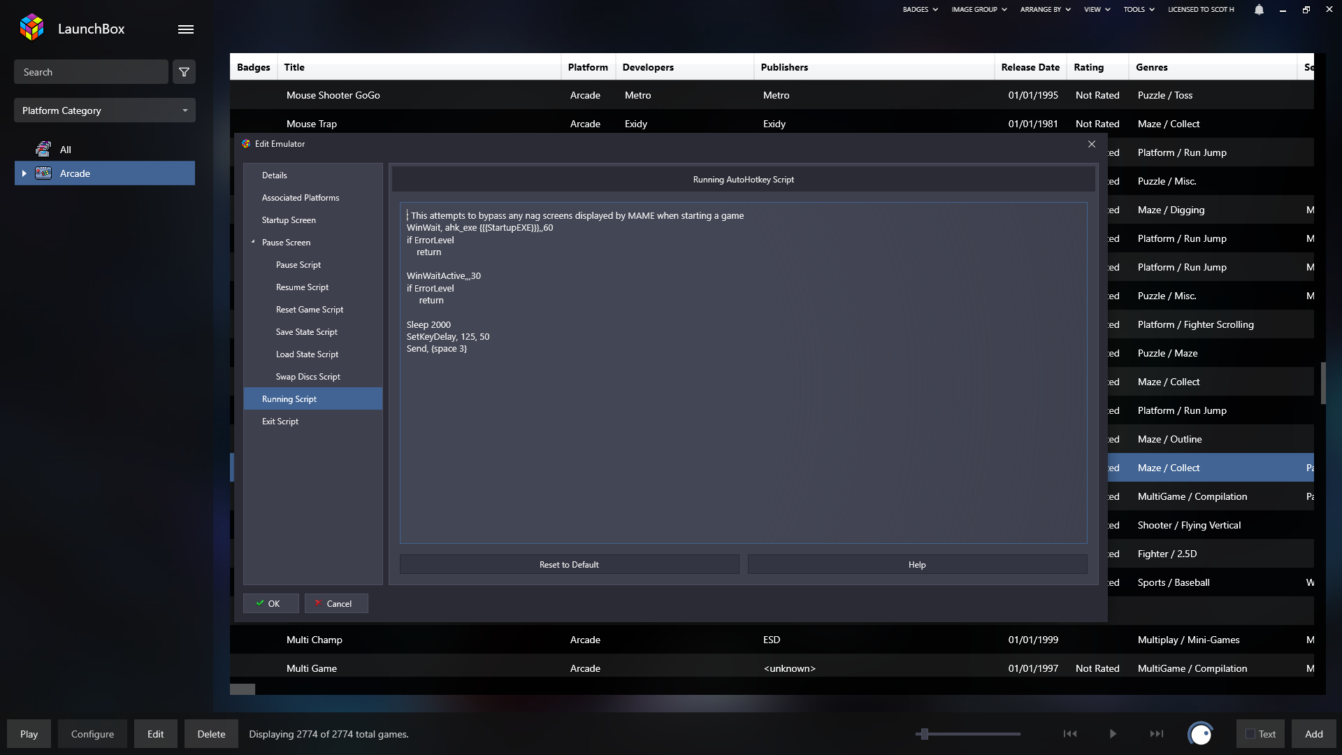
Task: Click the Play button
Action: tap(29, 734)
